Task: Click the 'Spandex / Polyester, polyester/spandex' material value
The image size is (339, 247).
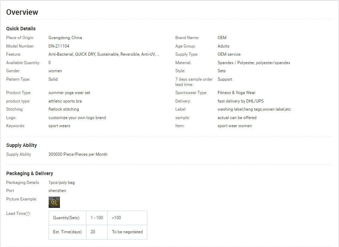Action: tap(254, 63)
